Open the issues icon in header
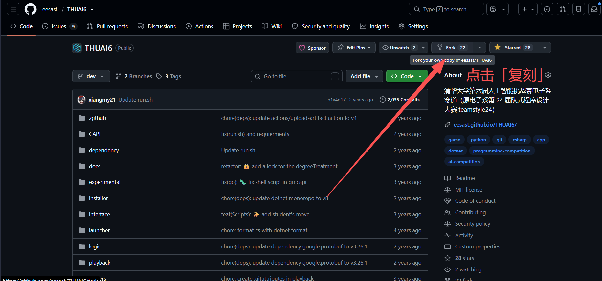The height and width of the screenshot is (281, 602). click(547, 9)
